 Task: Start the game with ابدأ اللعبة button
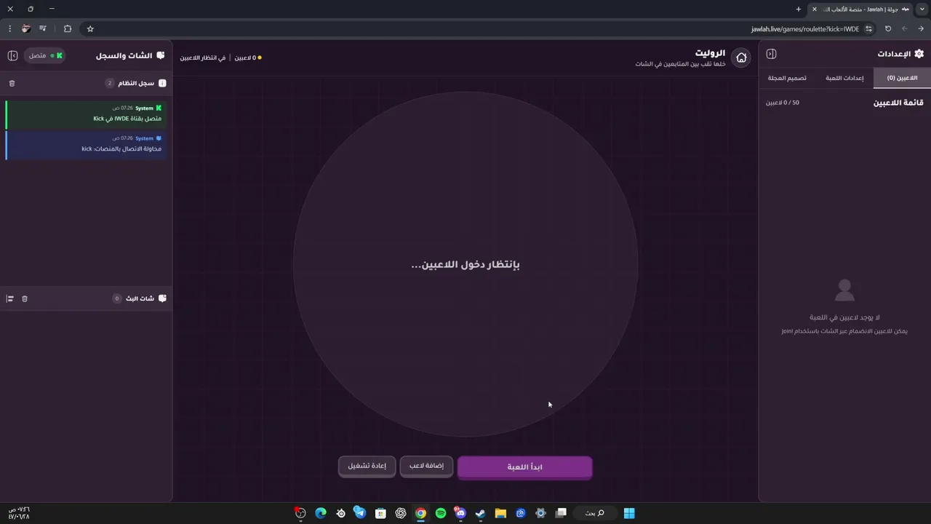tap(524, 467)
